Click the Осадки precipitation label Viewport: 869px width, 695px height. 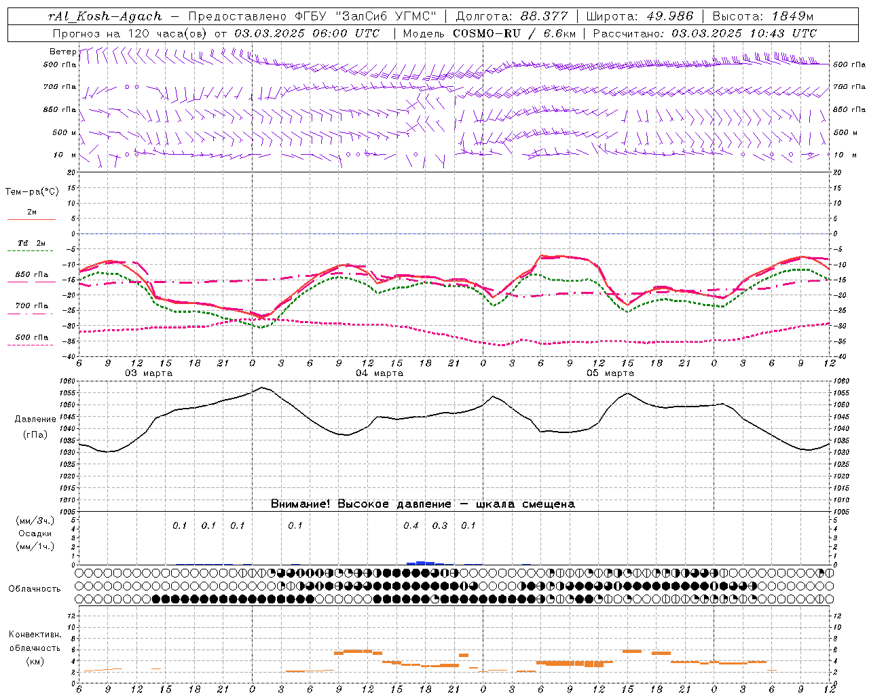tap(35, 533)
